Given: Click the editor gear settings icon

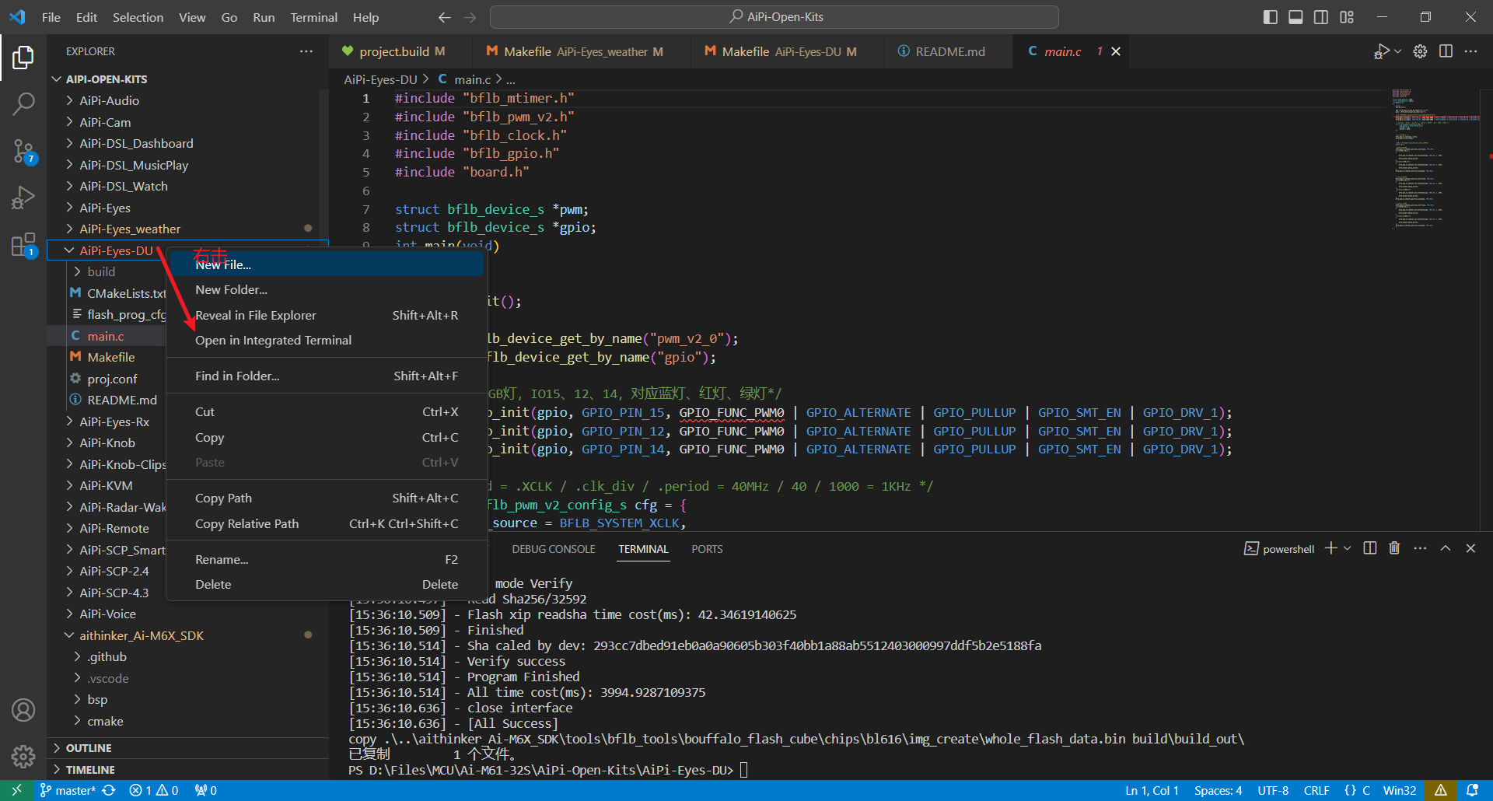Looking at the screenshot, I should tap(1420, 51).
